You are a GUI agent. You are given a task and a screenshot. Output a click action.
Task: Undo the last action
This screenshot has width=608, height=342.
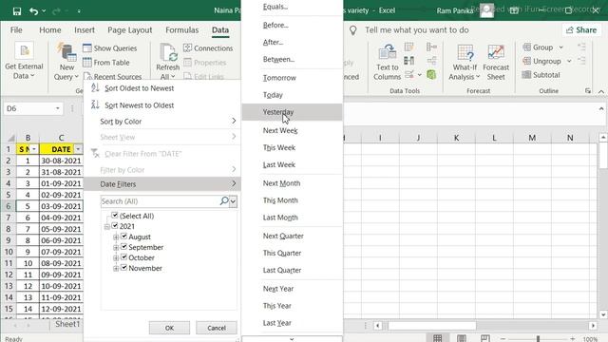(x=33, y=11)
